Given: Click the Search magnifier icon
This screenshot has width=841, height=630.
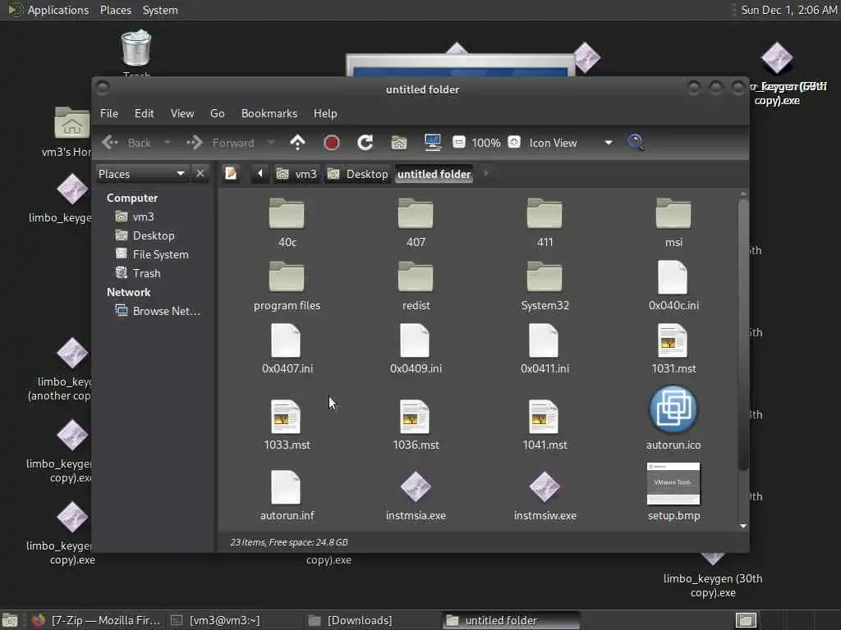Looking at the screenshot, I should (x=636, y=143).
